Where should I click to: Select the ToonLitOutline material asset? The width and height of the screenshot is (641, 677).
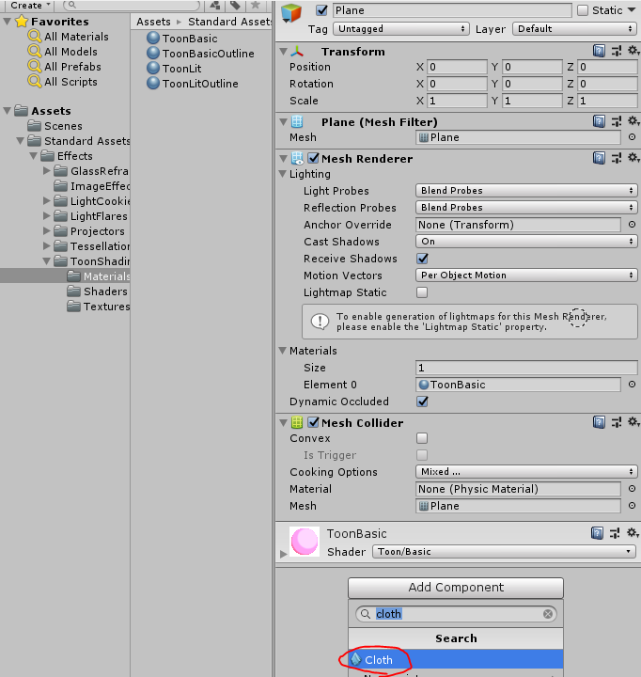(x=192, y=84)
